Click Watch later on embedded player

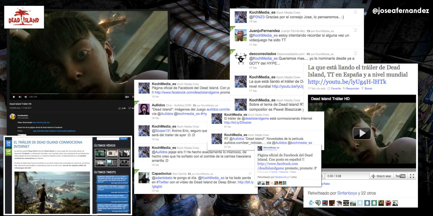(381, 176)
